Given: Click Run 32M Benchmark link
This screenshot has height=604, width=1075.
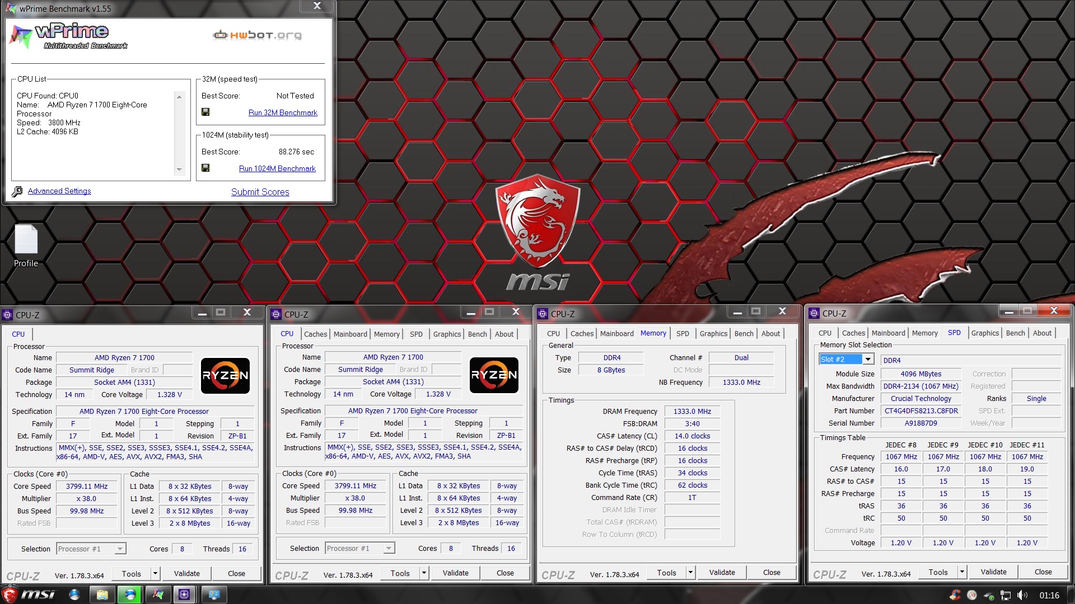Looking at the screenshot, I should point(283,112).
